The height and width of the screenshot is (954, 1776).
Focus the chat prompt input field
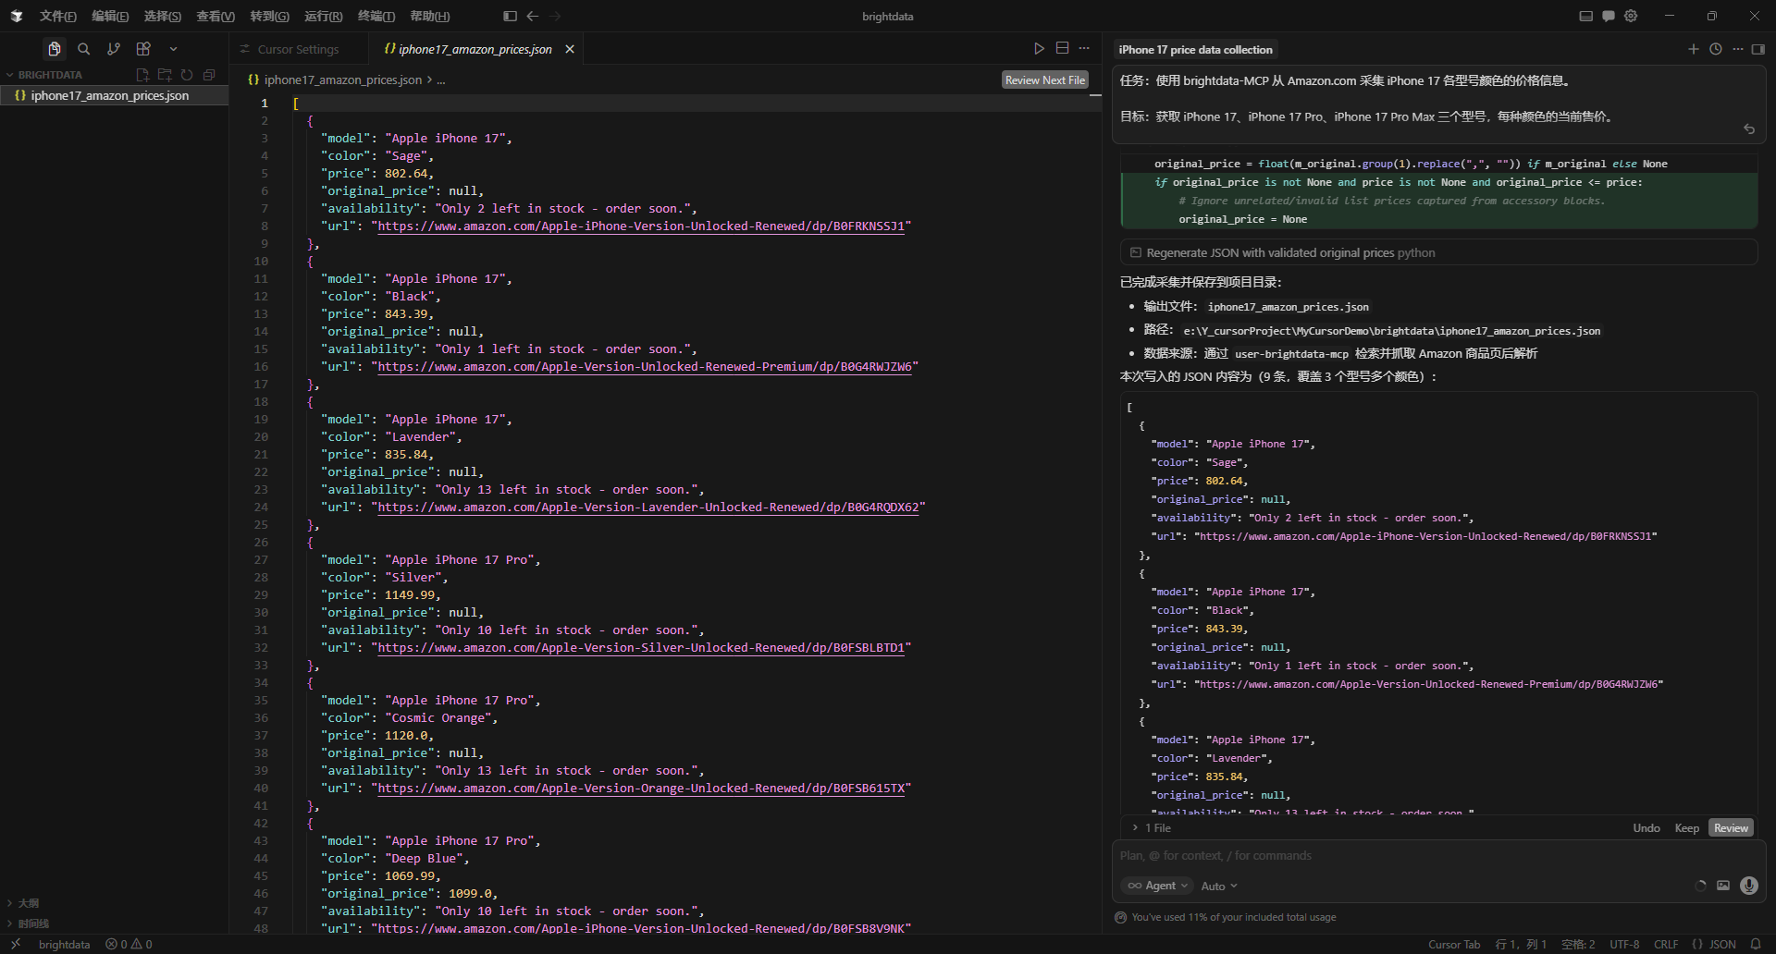click(x=1438, y=856)
